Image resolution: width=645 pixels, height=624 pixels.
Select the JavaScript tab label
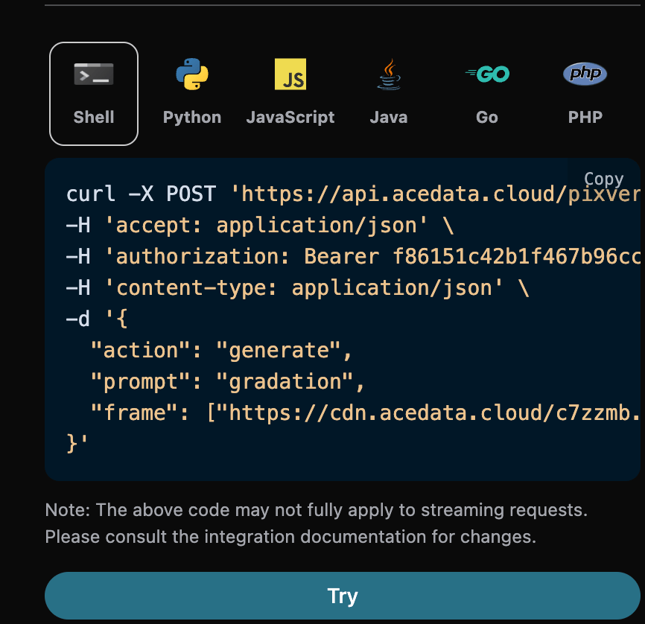[x=290, y=117]
